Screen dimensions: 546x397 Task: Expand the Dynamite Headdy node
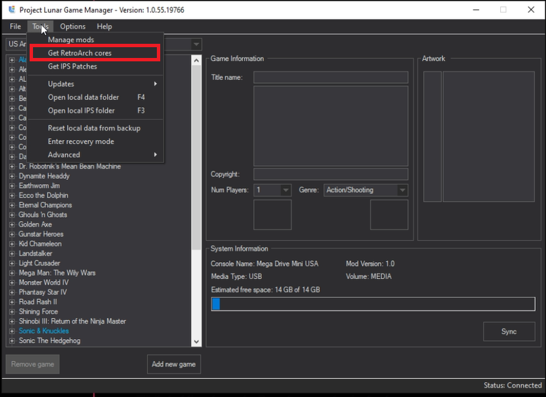tap(12, 177)
